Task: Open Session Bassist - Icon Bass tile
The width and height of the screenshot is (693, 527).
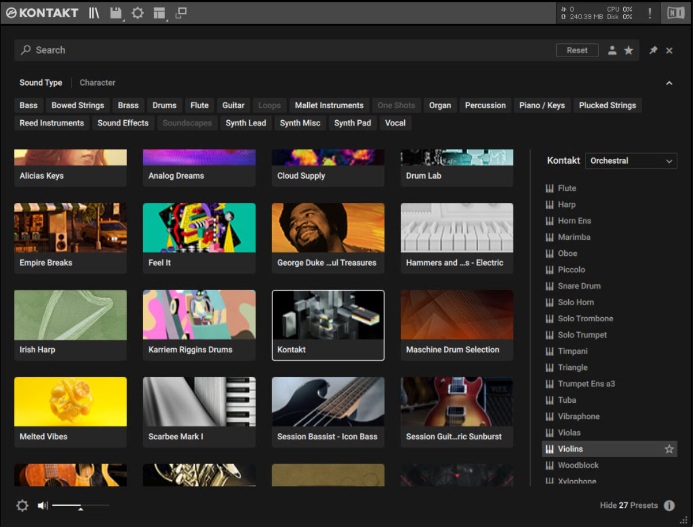Action: pos(328,412)
